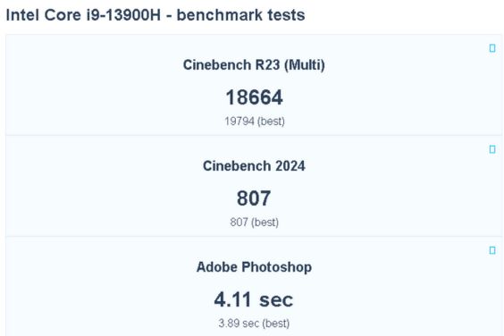The image size is (504, 336).
Task: Click the word 'sec' after 4.11
Action: tap(276, 300)
